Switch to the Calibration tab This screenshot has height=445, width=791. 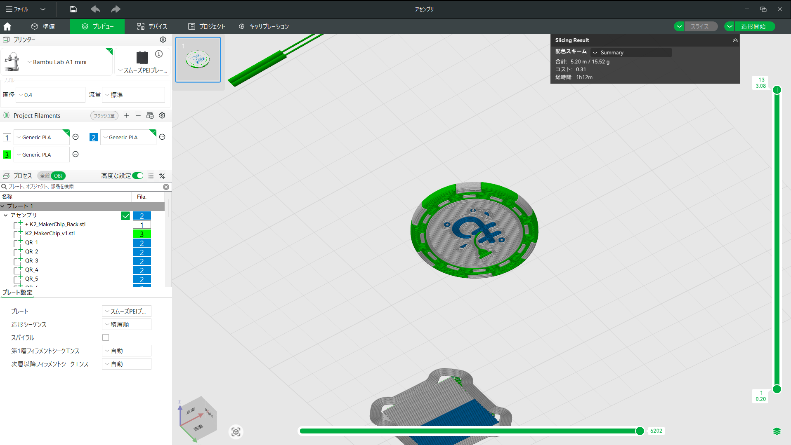pyautogui.click(x=264, y=26)
